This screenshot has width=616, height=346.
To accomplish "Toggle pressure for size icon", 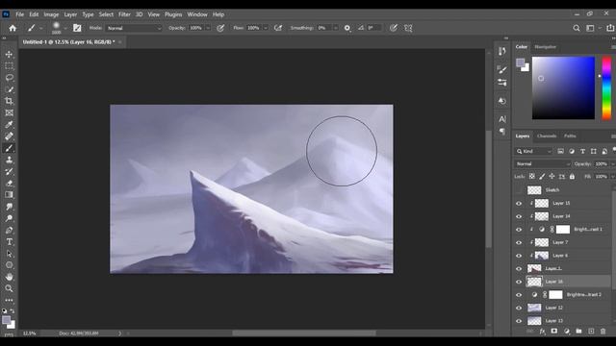I will coord(394,28).
